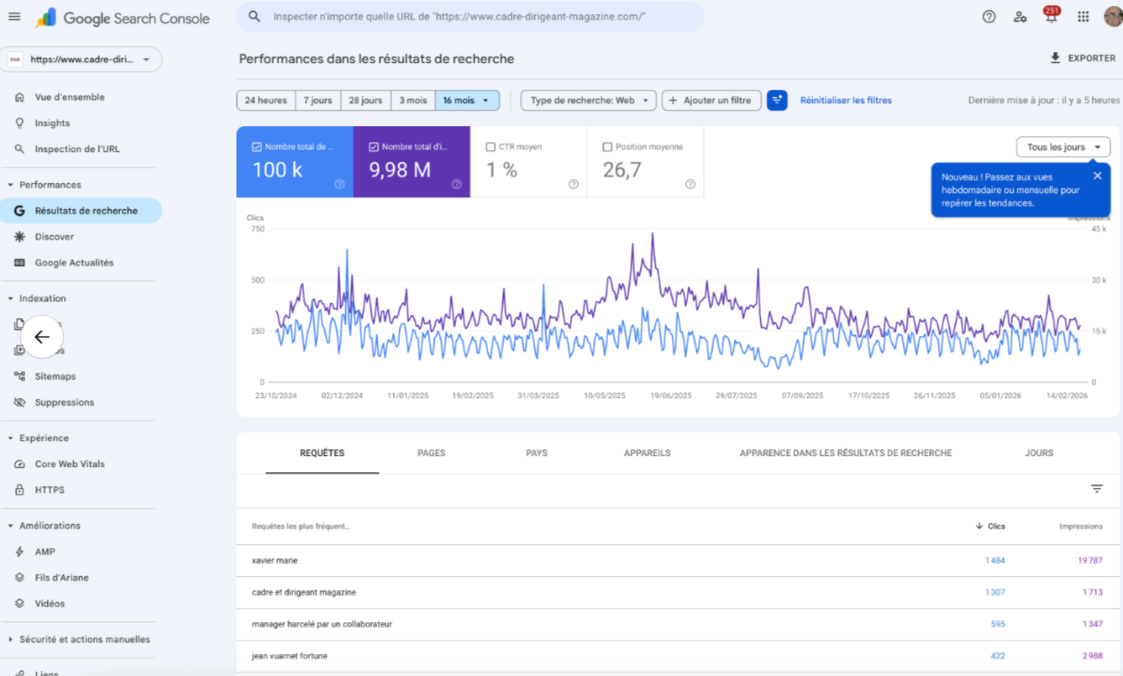The width and height of the screenshot is (1123, 676).
Task: Collapse the Performances section
Action: tap(45, 185)
